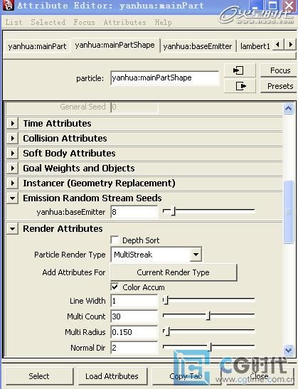The height and width of the screenshot is (389, 298).
Task: Expand Instancer (Geometry Replacement) section
Action: tap(12, 183)
